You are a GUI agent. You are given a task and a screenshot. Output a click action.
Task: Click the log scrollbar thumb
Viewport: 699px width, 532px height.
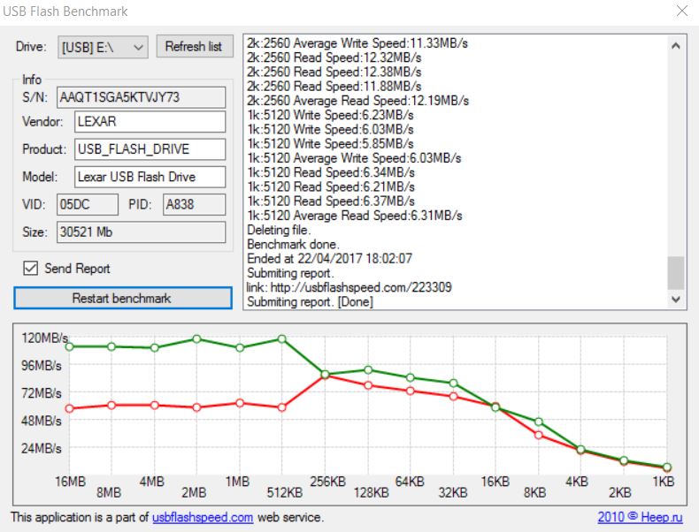tap(677, 273)
